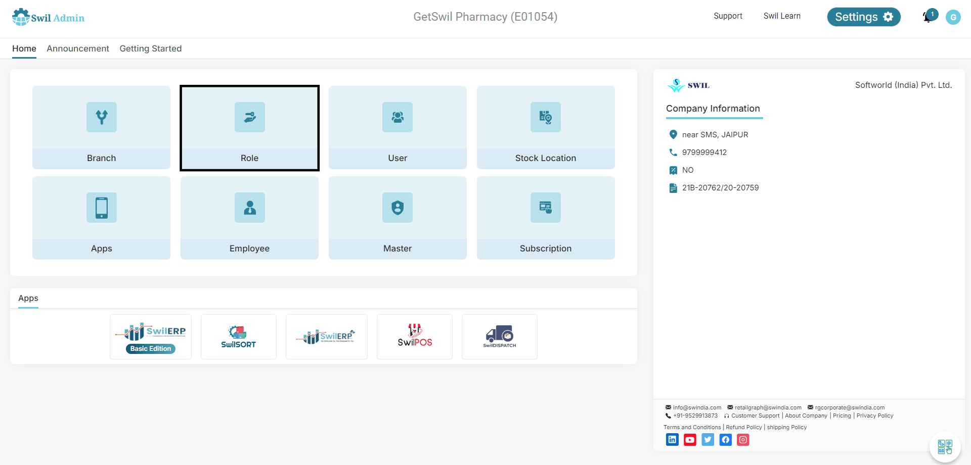
Task: Click the Master label
Action: 398,248
